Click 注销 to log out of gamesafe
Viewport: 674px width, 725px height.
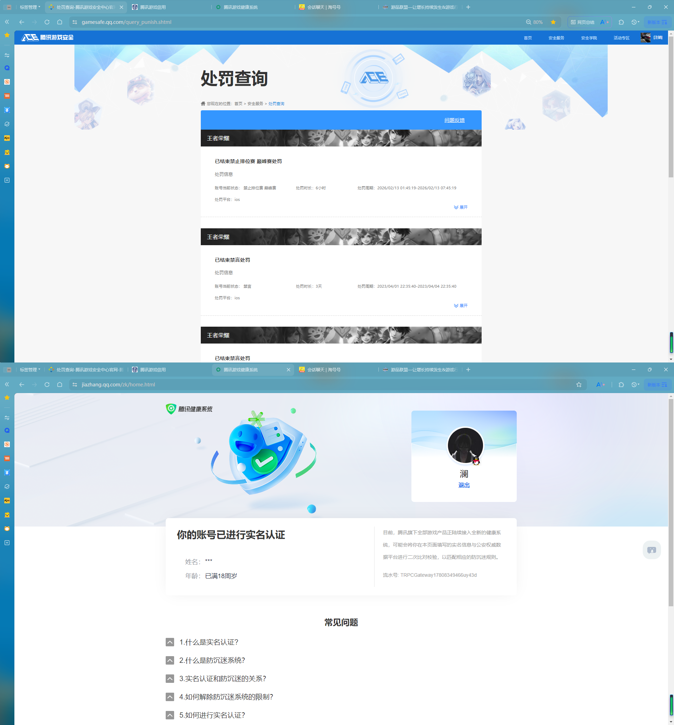pos(658,38)
